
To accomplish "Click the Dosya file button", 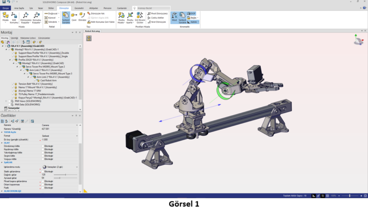I will tap(6, 8).
